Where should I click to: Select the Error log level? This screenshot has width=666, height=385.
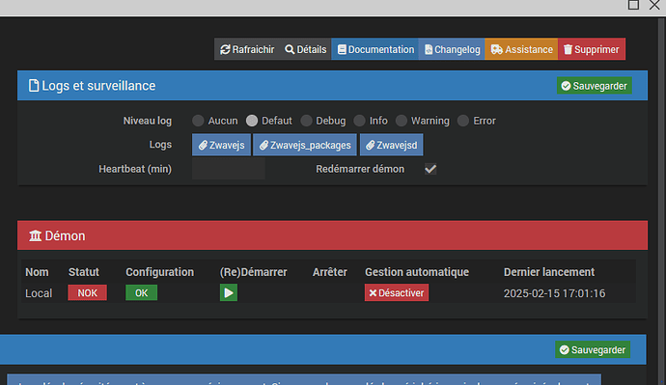tap(463, 121)
